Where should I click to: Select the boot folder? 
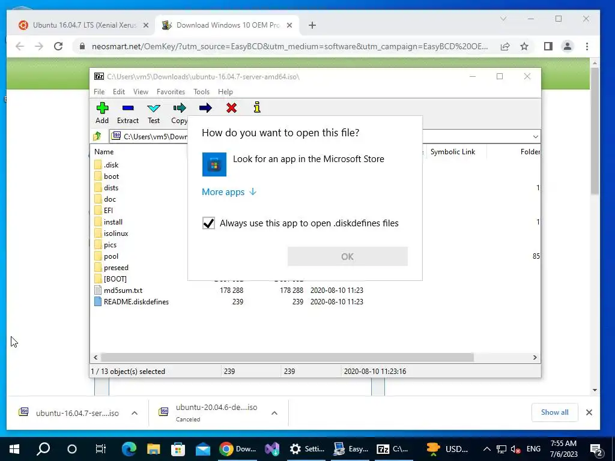[107, 176]
